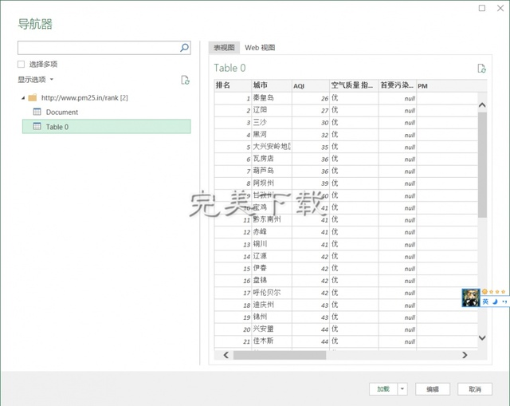Click the Document table icon
510x406 pixels.
37,112
